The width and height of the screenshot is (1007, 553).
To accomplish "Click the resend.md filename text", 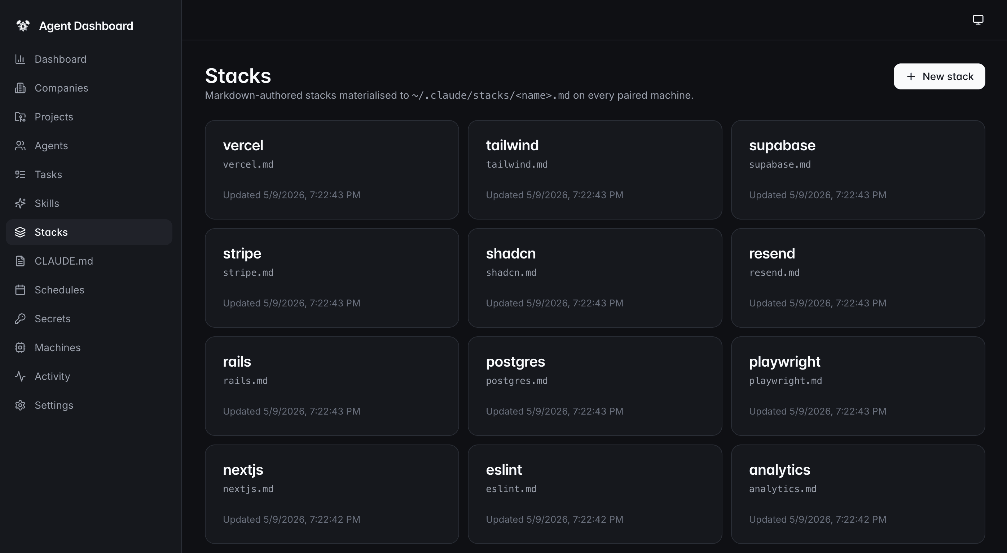I will click(774, 273).
